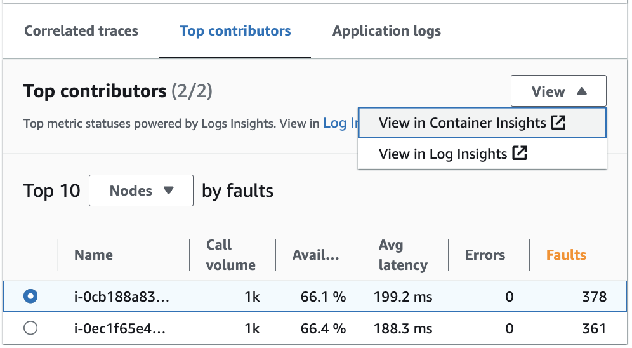The image size is (632, 348).
Task: Sort by the Avg latency column header
Action: tap(402, 255)
